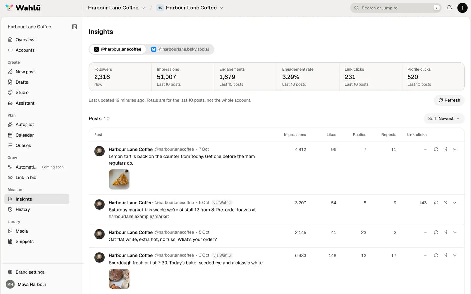Go to New post
This screenshot has width=471, height=294.
[x=37, y=72]
